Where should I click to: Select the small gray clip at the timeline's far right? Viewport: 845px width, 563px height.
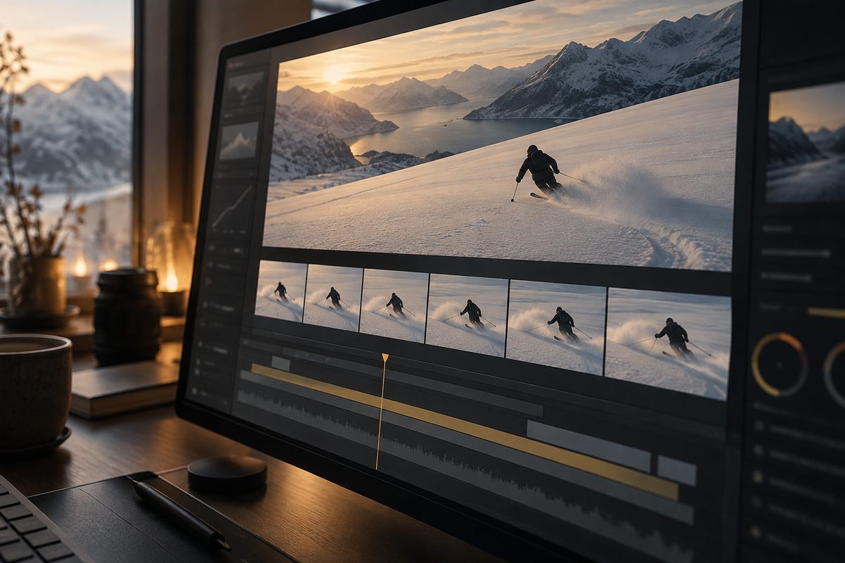(x=677, y=471)
